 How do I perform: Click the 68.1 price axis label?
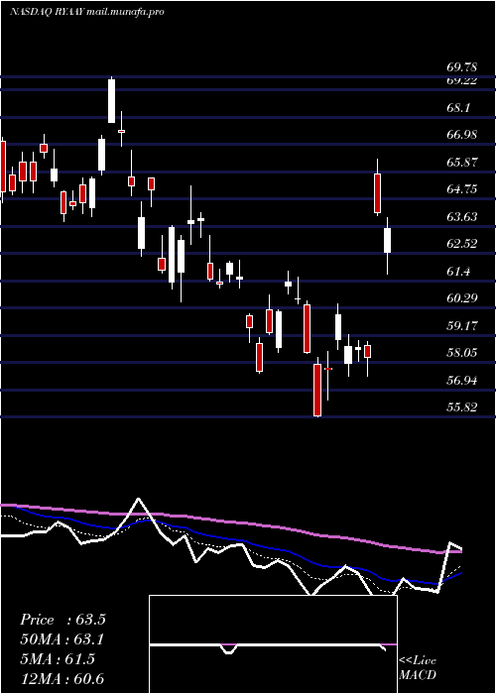458,108
